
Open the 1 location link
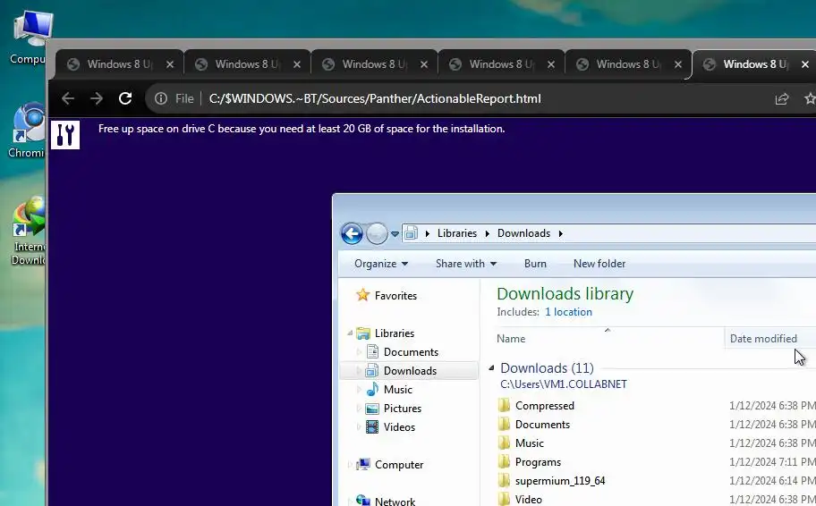[x=568, y=312]
